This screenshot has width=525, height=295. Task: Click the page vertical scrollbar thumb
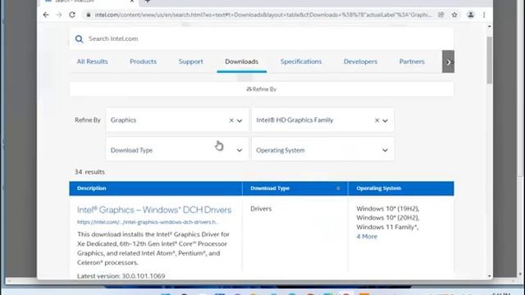point(490,60)
